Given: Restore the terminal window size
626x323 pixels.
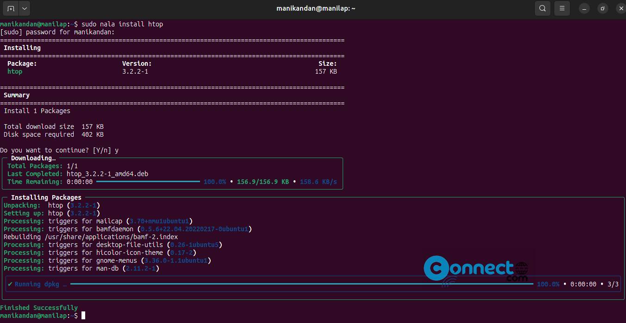Looking at the screenshot, I should [602, 8].
